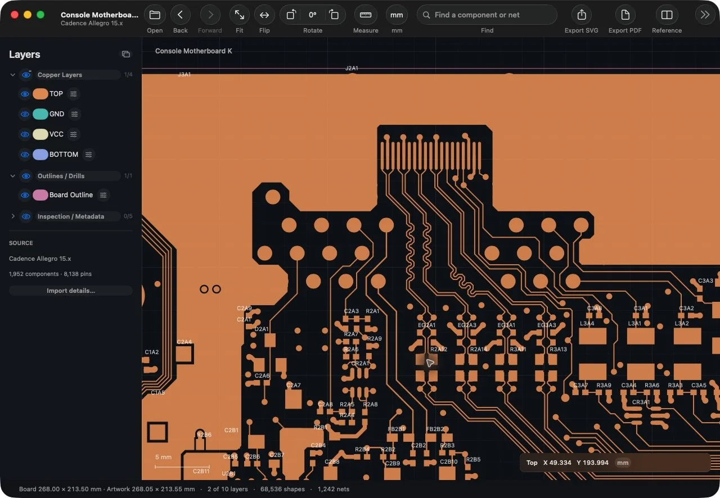
Task: Collapse the Outlines / Drills group
Action: (13, 176)
